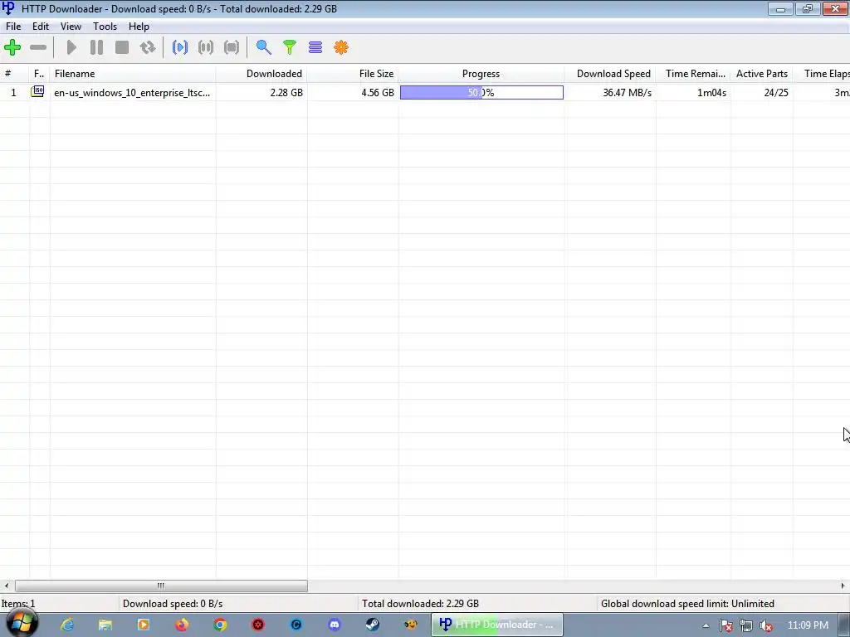
Task: Click Total downloaded: 2.29 GB status entry
Action: [x=420, y=604]
